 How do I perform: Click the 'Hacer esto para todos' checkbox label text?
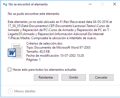pyautogui.click(x=45, y=70)
